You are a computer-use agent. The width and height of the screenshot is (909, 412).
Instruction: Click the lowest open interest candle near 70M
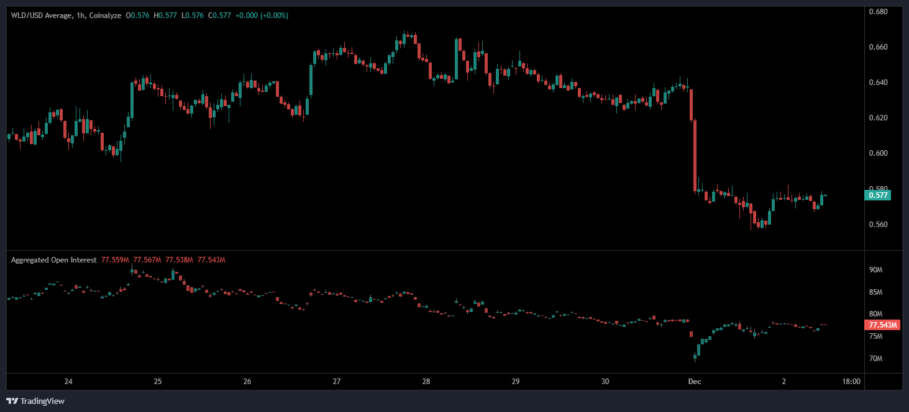(695, 356)
